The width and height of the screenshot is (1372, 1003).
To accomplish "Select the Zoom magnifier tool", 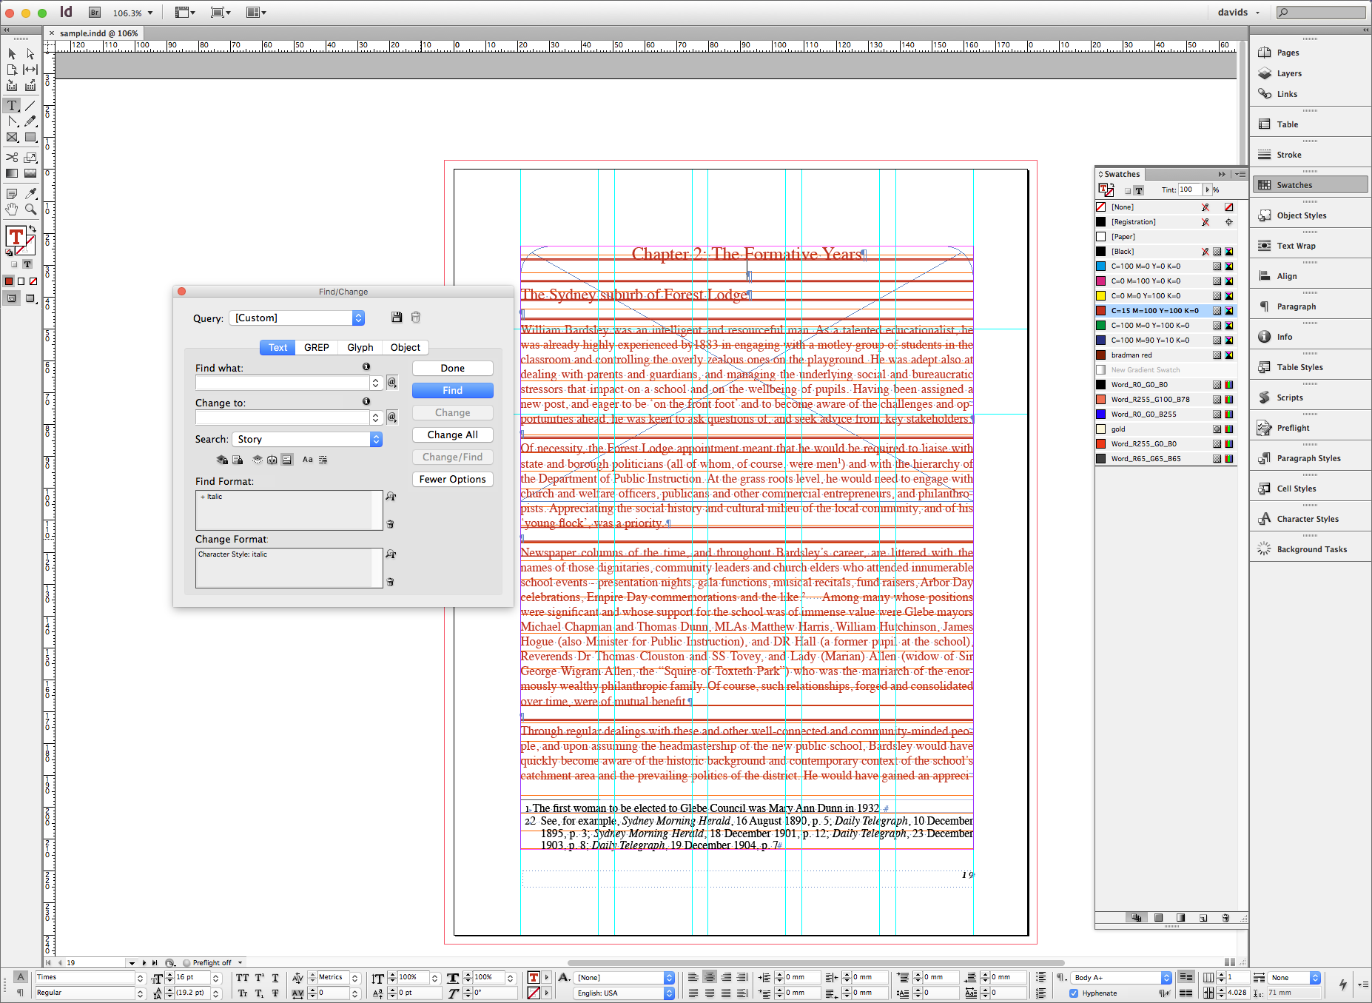I will (x=30, y=209).
